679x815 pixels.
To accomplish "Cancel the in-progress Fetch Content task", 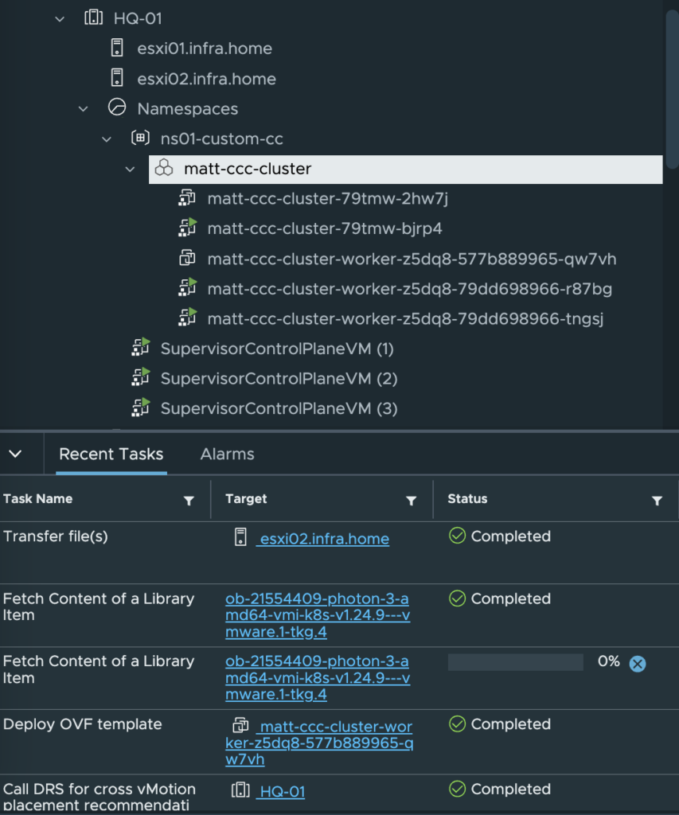I will tap(638, 664).
